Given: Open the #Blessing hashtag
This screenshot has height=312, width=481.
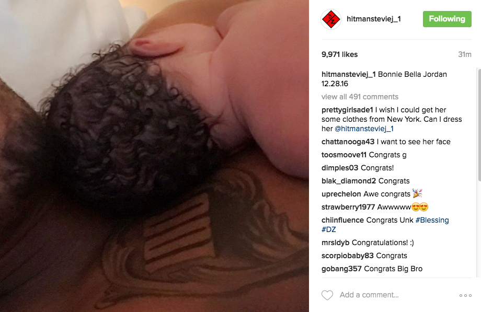Looking at the screenshot, I should (432, 220).
